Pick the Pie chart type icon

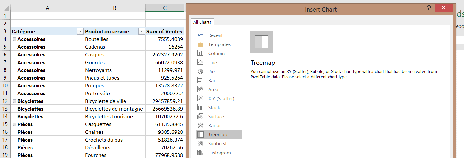coord(200,72)
